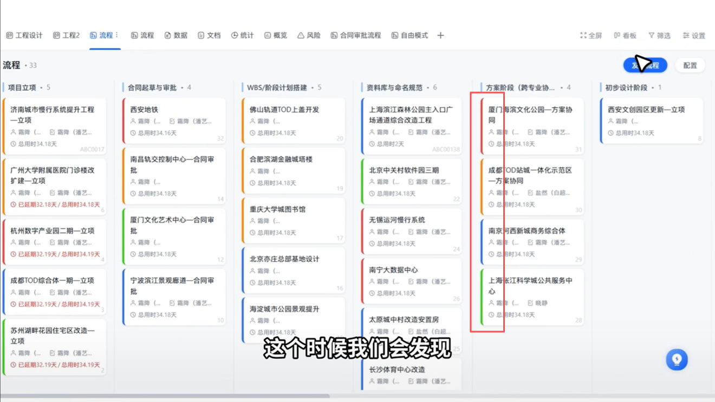Switch to 合同审批流程 tab
Image resolution: width=715 pixels, height=402 pixels.
click(x=356, y=35)
